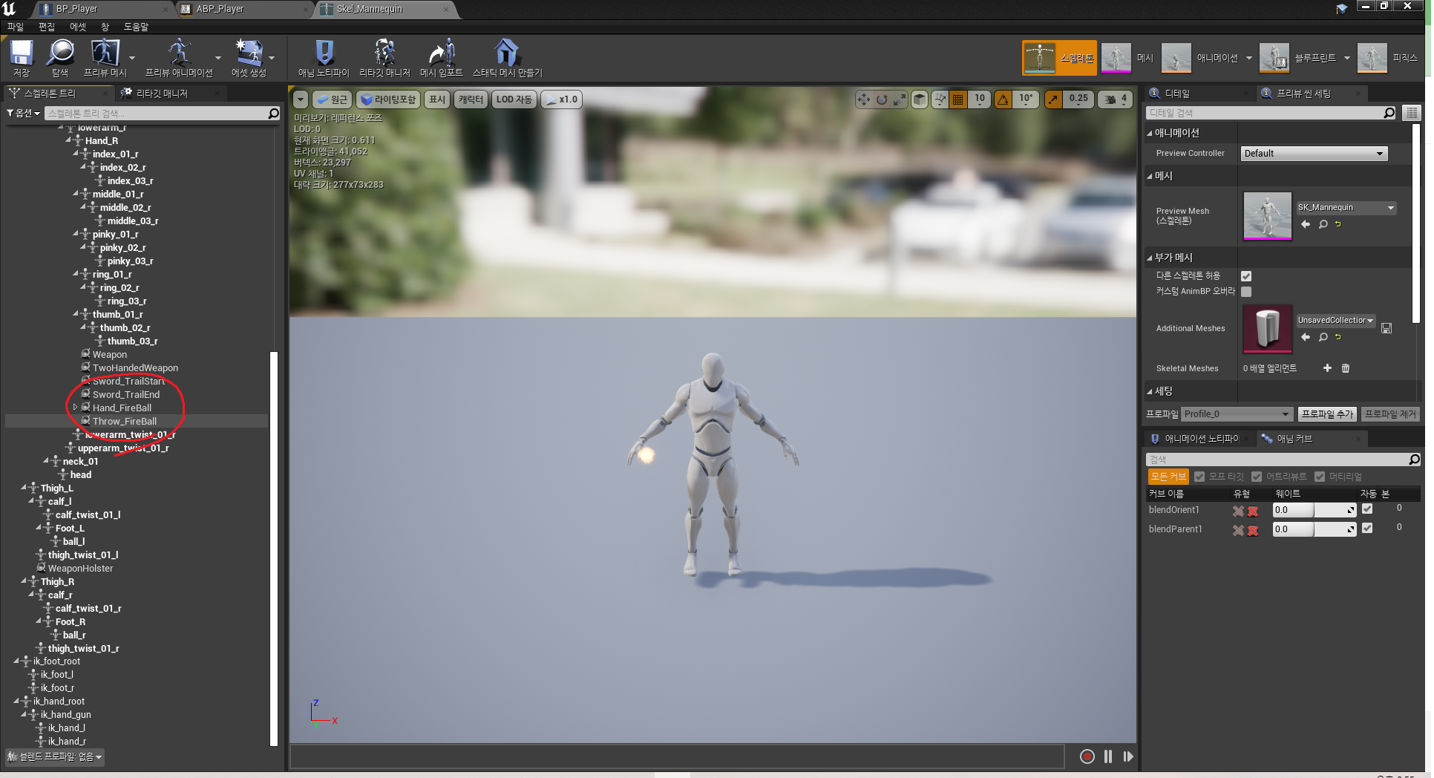Open the 파일 menu
1434x778 pixels.
coord(16,27)
